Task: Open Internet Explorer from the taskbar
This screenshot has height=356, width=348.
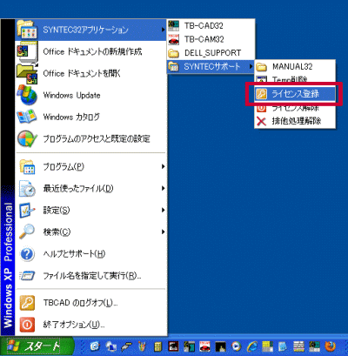Action: point(252,346)
